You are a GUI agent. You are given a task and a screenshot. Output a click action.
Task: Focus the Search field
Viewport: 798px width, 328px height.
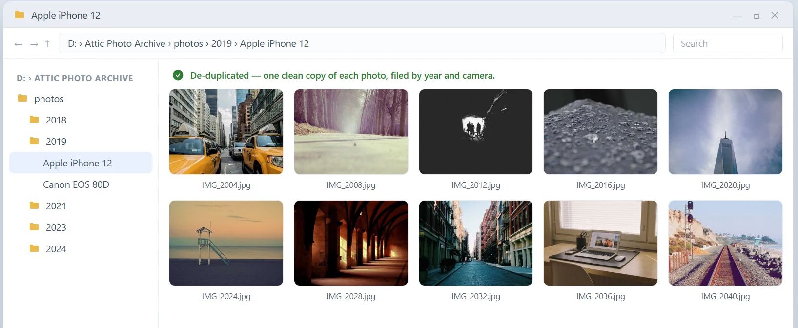pos(728,43)
